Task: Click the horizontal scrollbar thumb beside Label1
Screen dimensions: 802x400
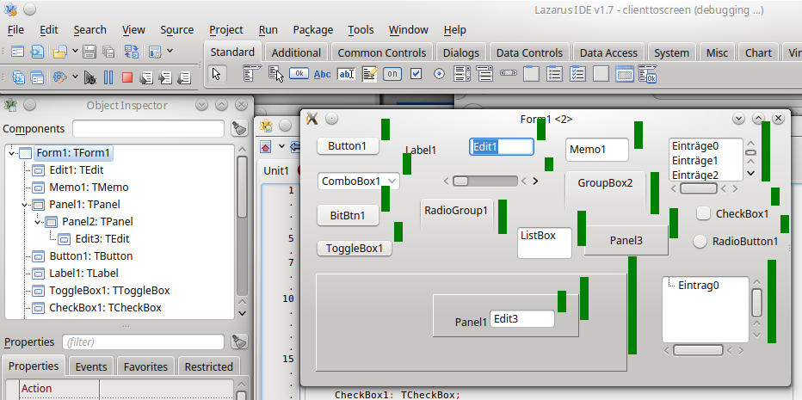Action: pos(460,182)
